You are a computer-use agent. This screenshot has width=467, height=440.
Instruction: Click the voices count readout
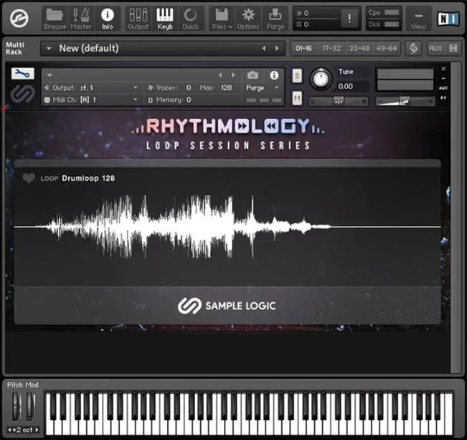(x=189, y=88)
